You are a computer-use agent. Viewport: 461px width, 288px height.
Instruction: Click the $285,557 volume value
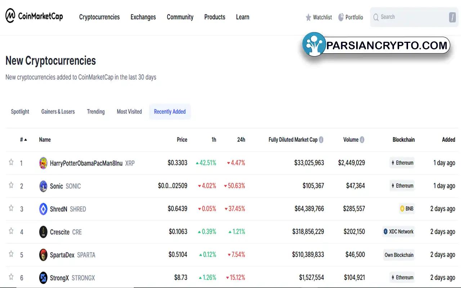[x=354, y=209]
